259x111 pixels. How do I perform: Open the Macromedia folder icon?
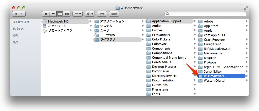(x=200, y=53)
